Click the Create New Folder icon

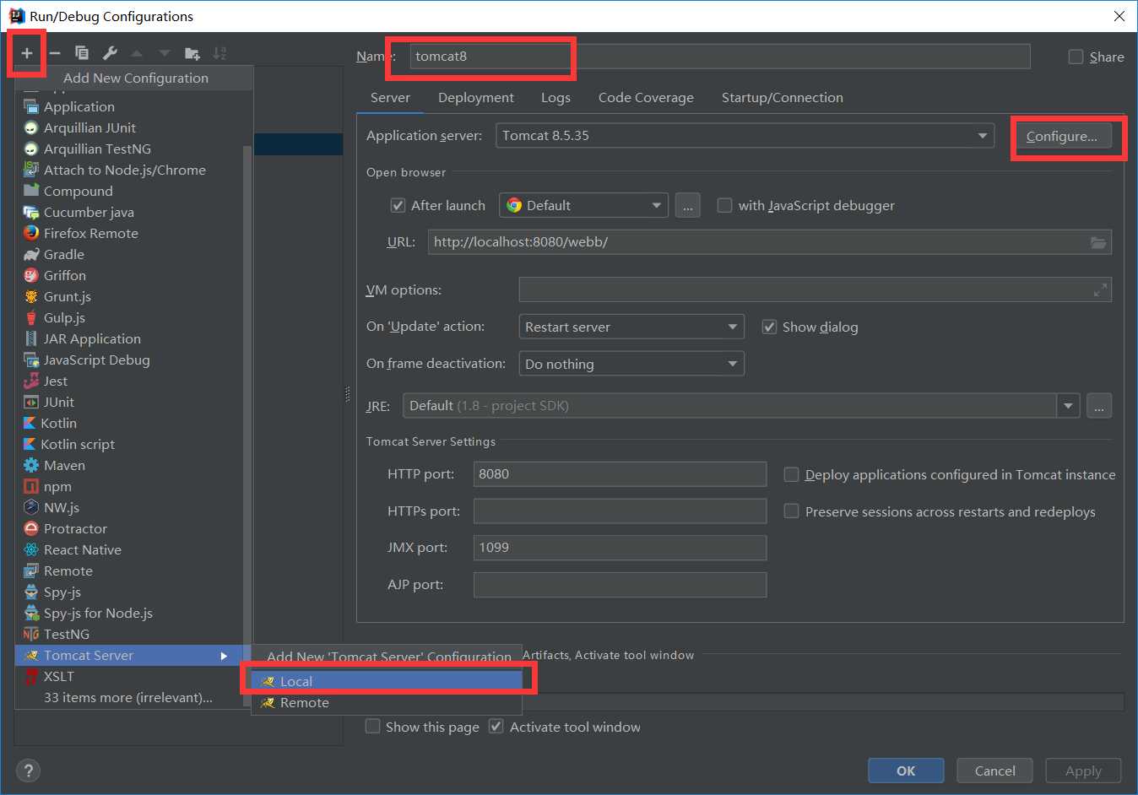(x=192, y=53)
